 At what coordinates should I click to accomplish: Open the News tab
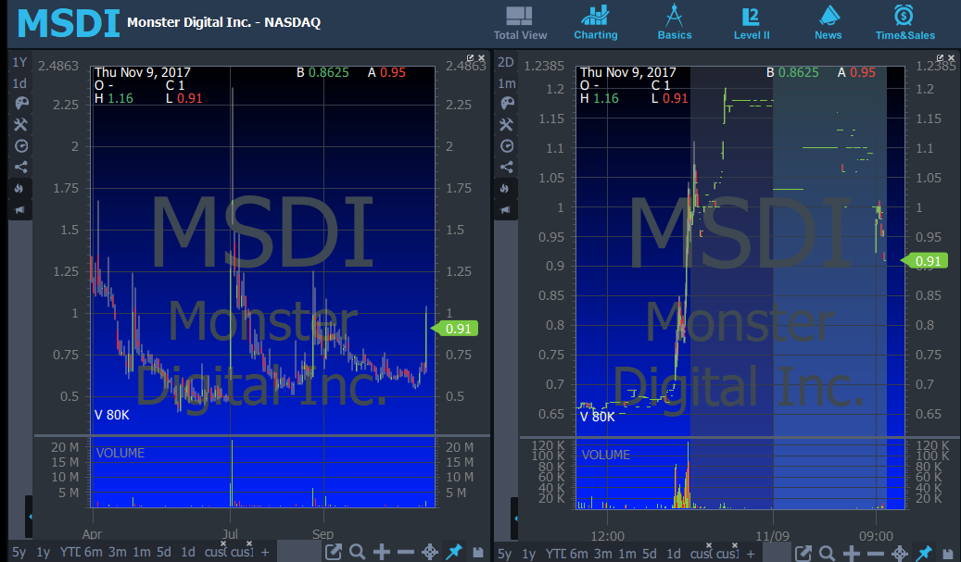click(828, 22)
